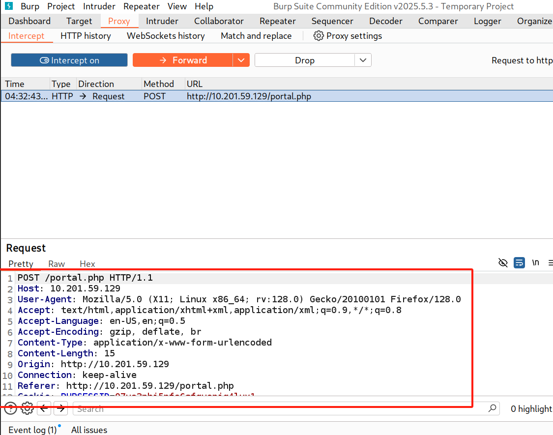Screen dimensions: 553x435
Task: Switch to the Repeater tool tab
Action: pyautogui.click(x=278, y=21)
